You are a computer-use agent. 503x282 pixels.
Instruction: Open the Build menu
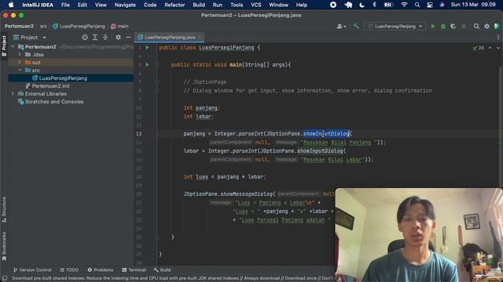199,5
